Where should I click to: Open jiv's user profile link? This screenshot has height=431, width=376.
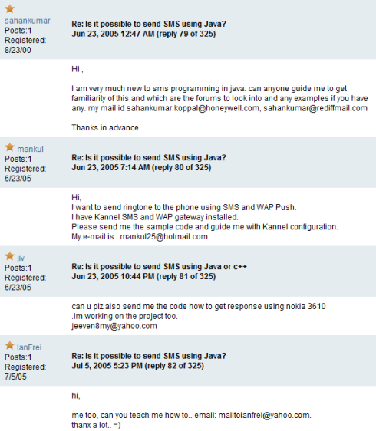(21, 258)
